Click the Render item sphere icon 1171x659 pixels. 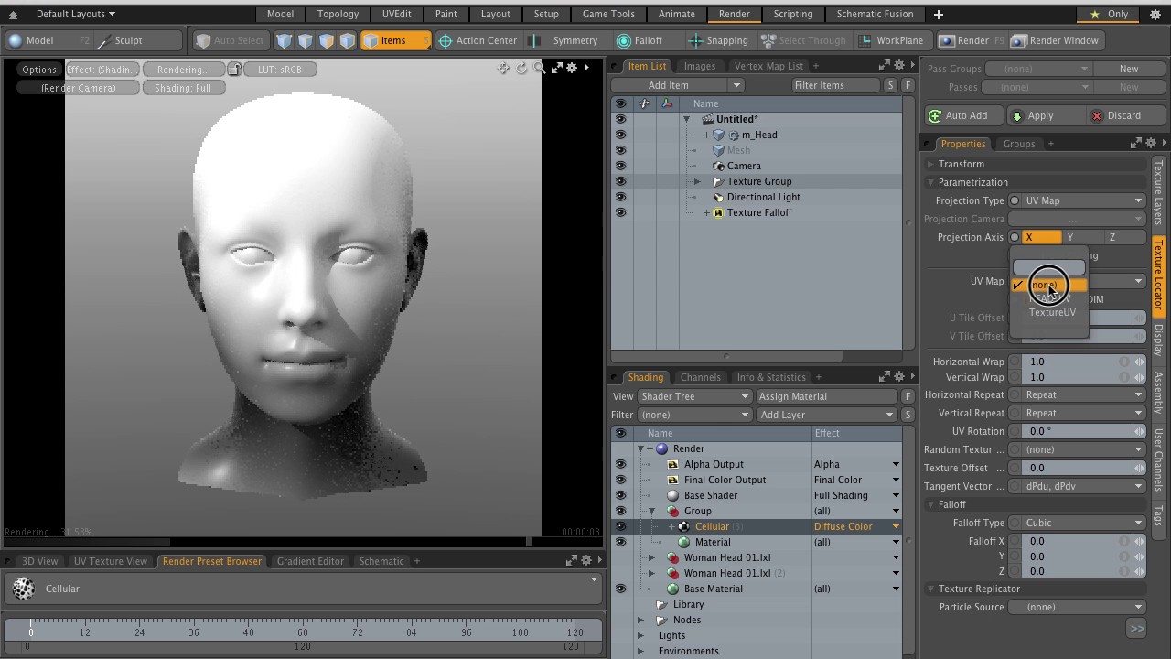pyautogui.click(x=662, y=448)
